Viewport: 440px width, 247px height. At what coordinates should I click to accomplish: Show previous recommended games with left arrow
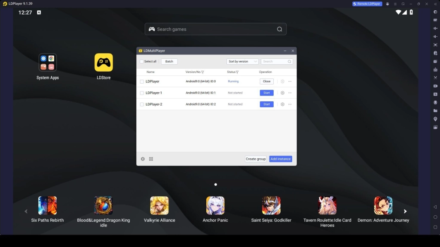(x=26, y=211)
